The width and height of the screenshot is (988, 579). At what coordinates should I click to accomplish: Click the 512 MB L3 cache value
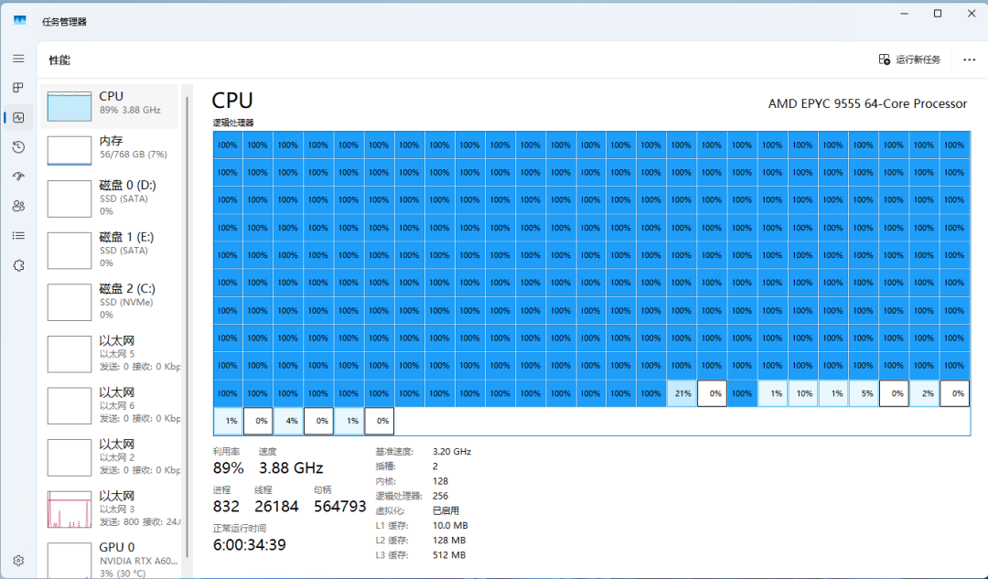tap(449, 555)
